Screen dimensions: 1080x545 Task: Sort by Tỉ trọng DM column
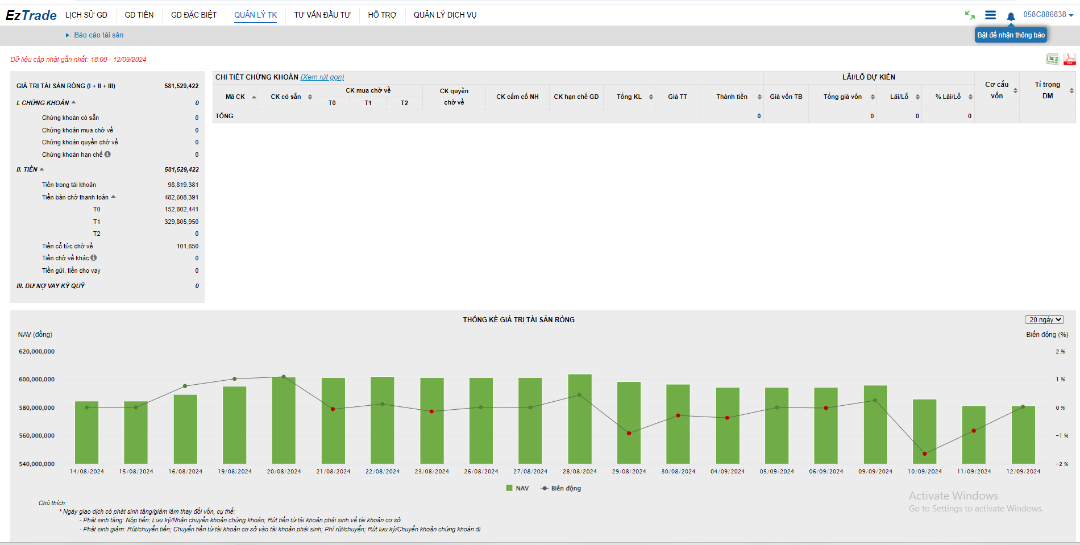click(x=1071, y=91)
